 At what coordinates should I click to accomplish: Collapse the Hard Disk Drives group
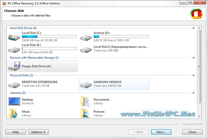(194, 28)
